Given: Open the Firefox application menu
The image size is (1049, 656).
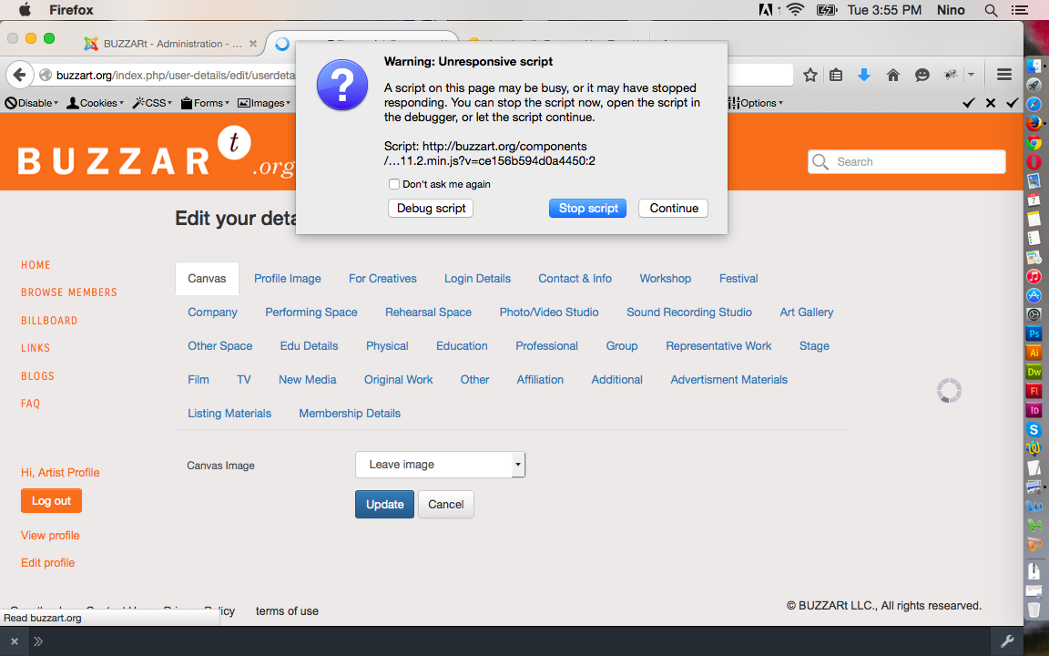Looking at the screenshot, I should pos(71,10).
